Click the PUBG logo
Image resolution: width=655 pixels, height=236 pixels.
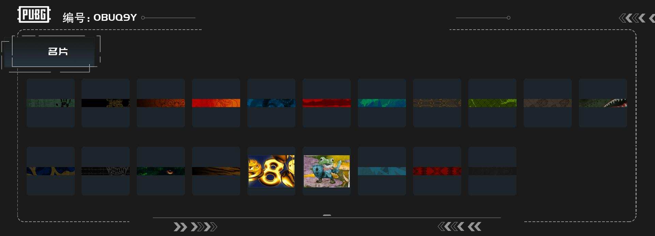click(x=34, y=15)
